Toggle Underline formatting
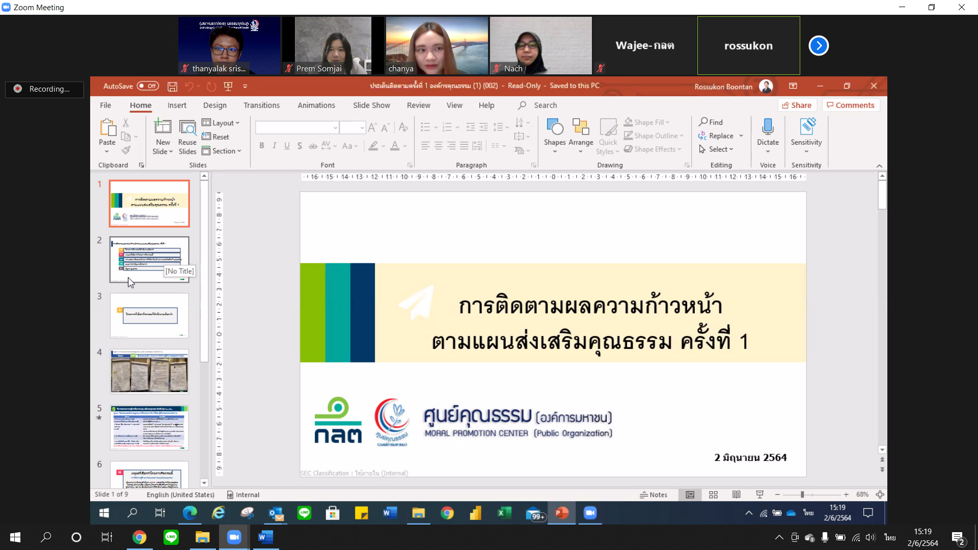Image resolution: width=978 pixels, height=550 pixels. pos(287,146)
